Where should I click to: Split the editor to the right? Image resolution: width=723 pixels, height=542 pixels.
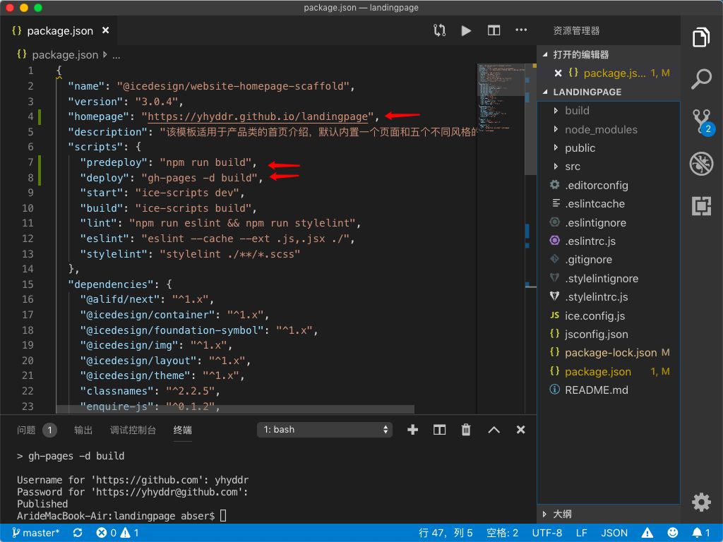[494, 30]
